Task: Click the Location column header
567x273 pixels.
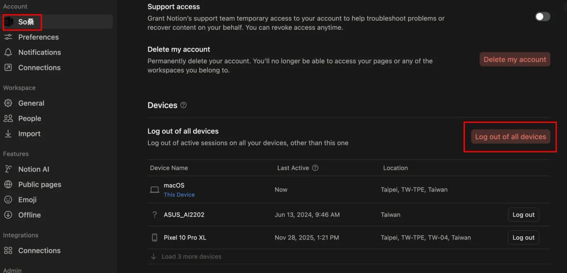Action: pos(395,168)
